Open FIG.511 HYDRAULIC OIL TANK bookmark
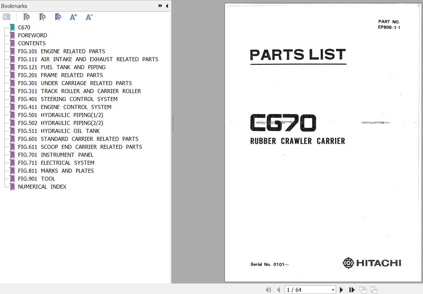423x294 pixels. (59, 131)
